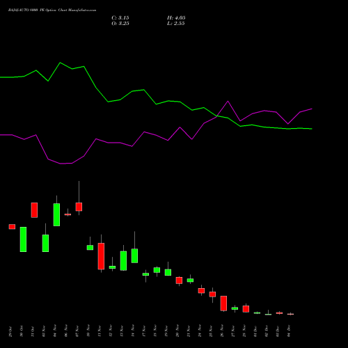Image resolution: width=348 pixels, height=348 pixels.
Task: Click the low value L: 2.55
Action: 176,24
